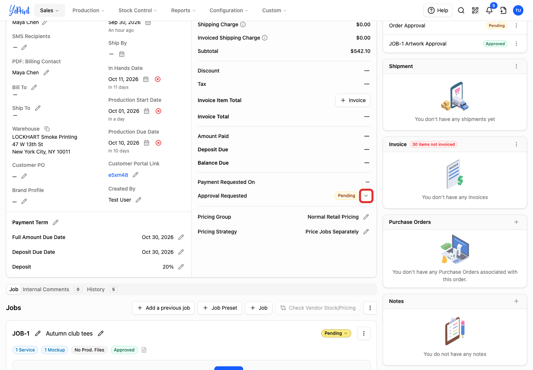
Task: Open customer portal link e5xm48
Action: tap(118, 175)
